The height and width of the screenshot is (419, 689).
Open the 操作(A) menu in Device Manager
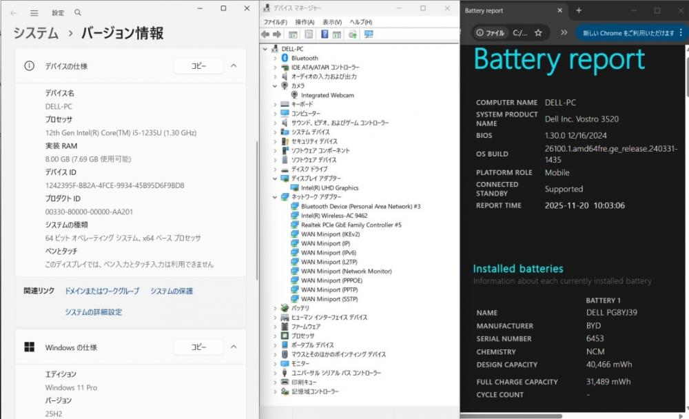point(305,22)
